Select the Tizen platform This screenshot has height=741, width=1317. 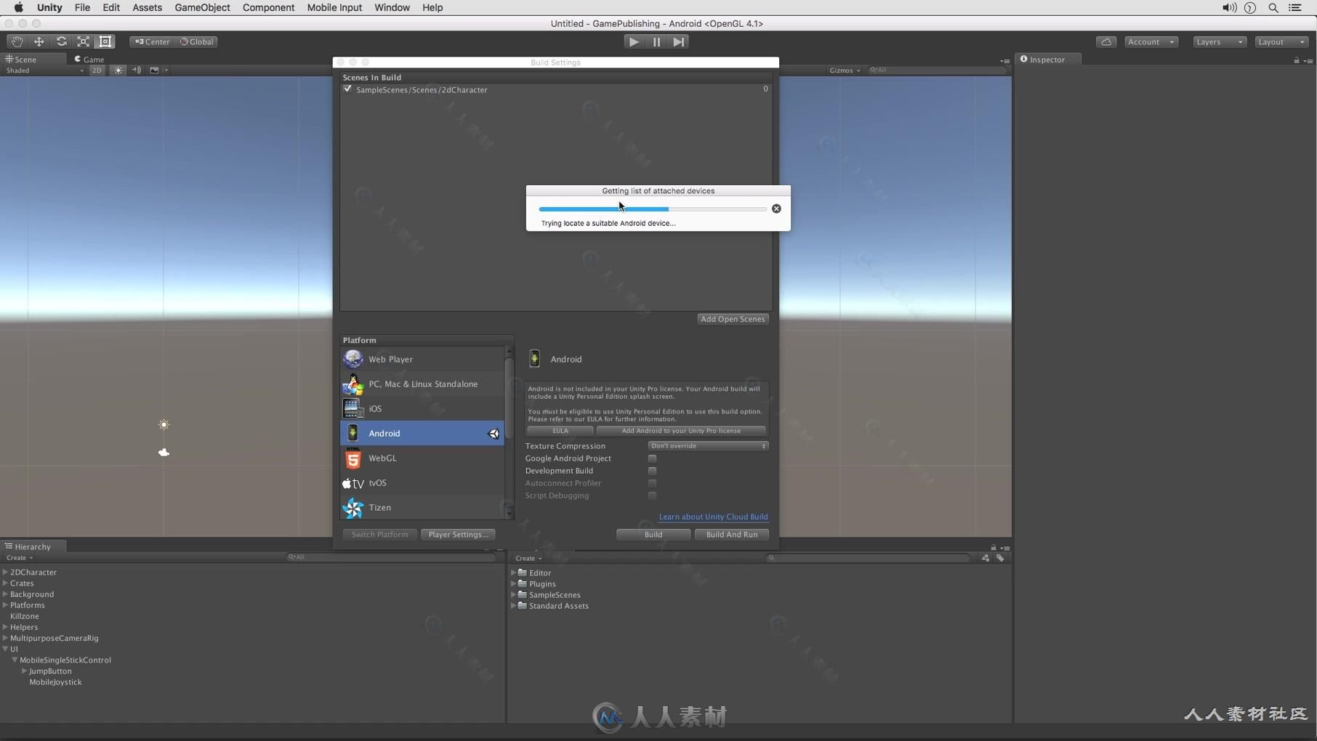click(422, 507)
